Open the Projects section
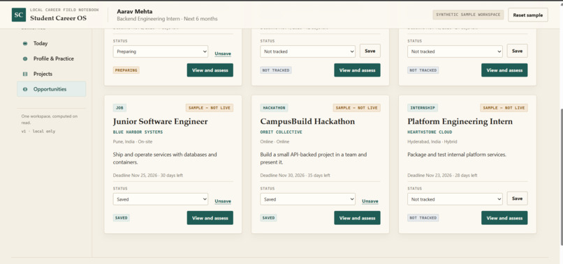The image size is (563, 264). pyautogui.click(x=52, y=74)
